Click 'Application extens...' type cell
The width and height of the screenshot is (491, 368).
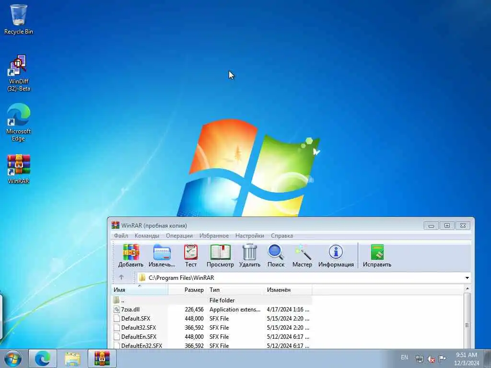click(235, 309)
